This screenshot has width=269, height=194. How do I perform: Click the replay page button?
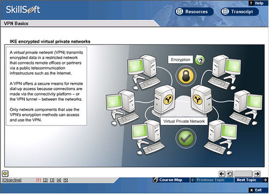[x=230, y=174]
